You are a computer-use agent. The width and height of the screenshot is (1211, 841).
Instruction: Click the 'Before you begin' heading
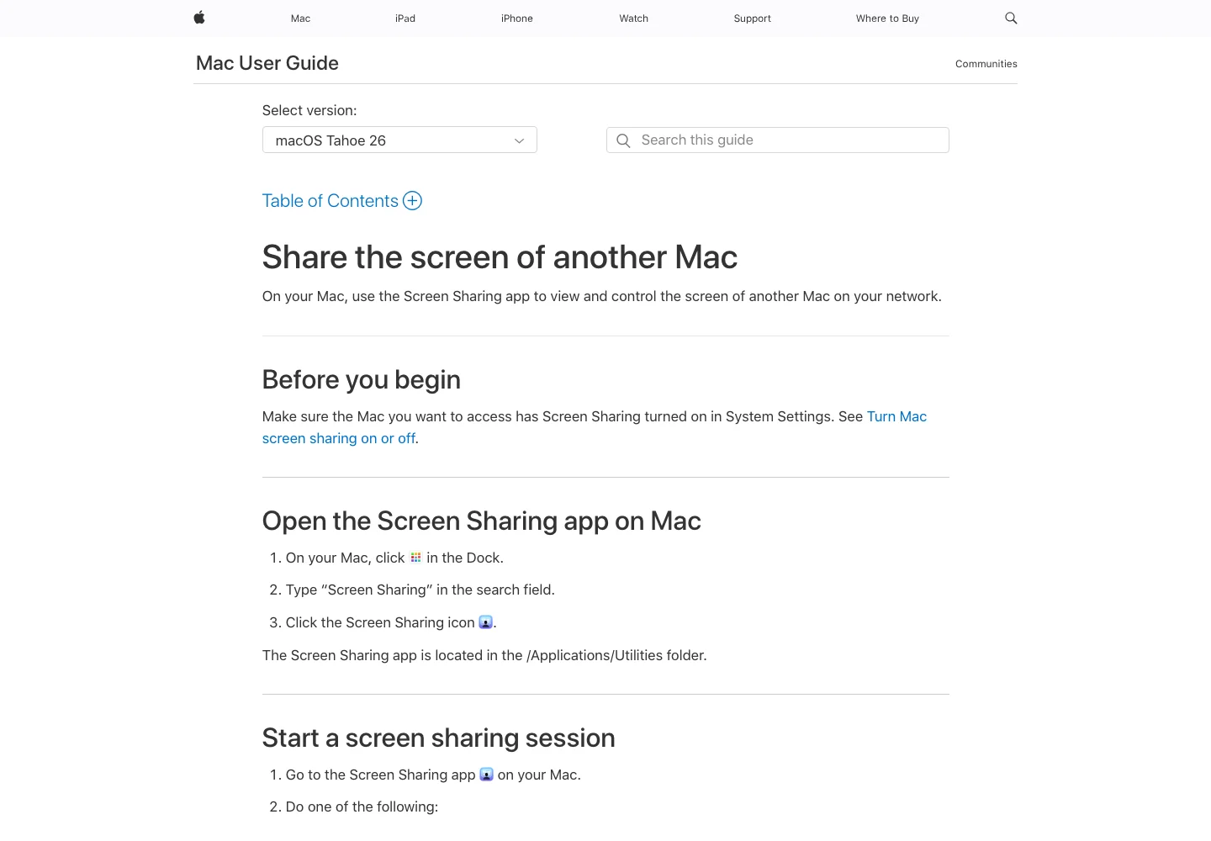[x=362, y=380]
